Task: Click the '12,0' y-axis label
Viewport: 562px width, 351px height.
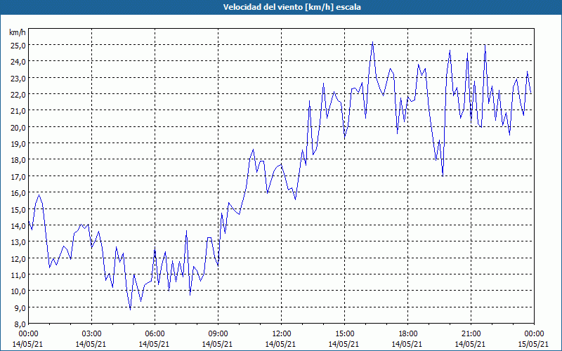Action: pyautogui.click(x=19, y=258)
